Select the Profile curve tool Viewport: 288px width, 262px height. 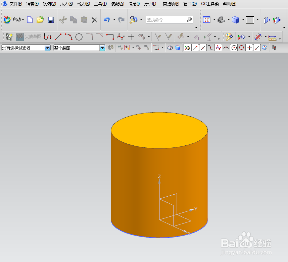point(48,37)
